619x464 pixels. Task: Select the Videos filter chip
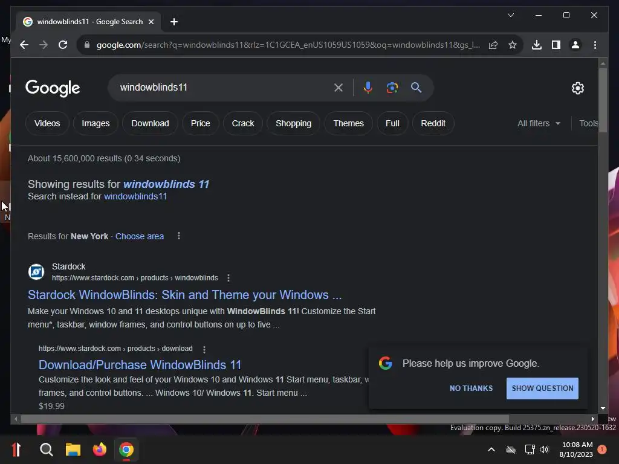pos(47,123)
